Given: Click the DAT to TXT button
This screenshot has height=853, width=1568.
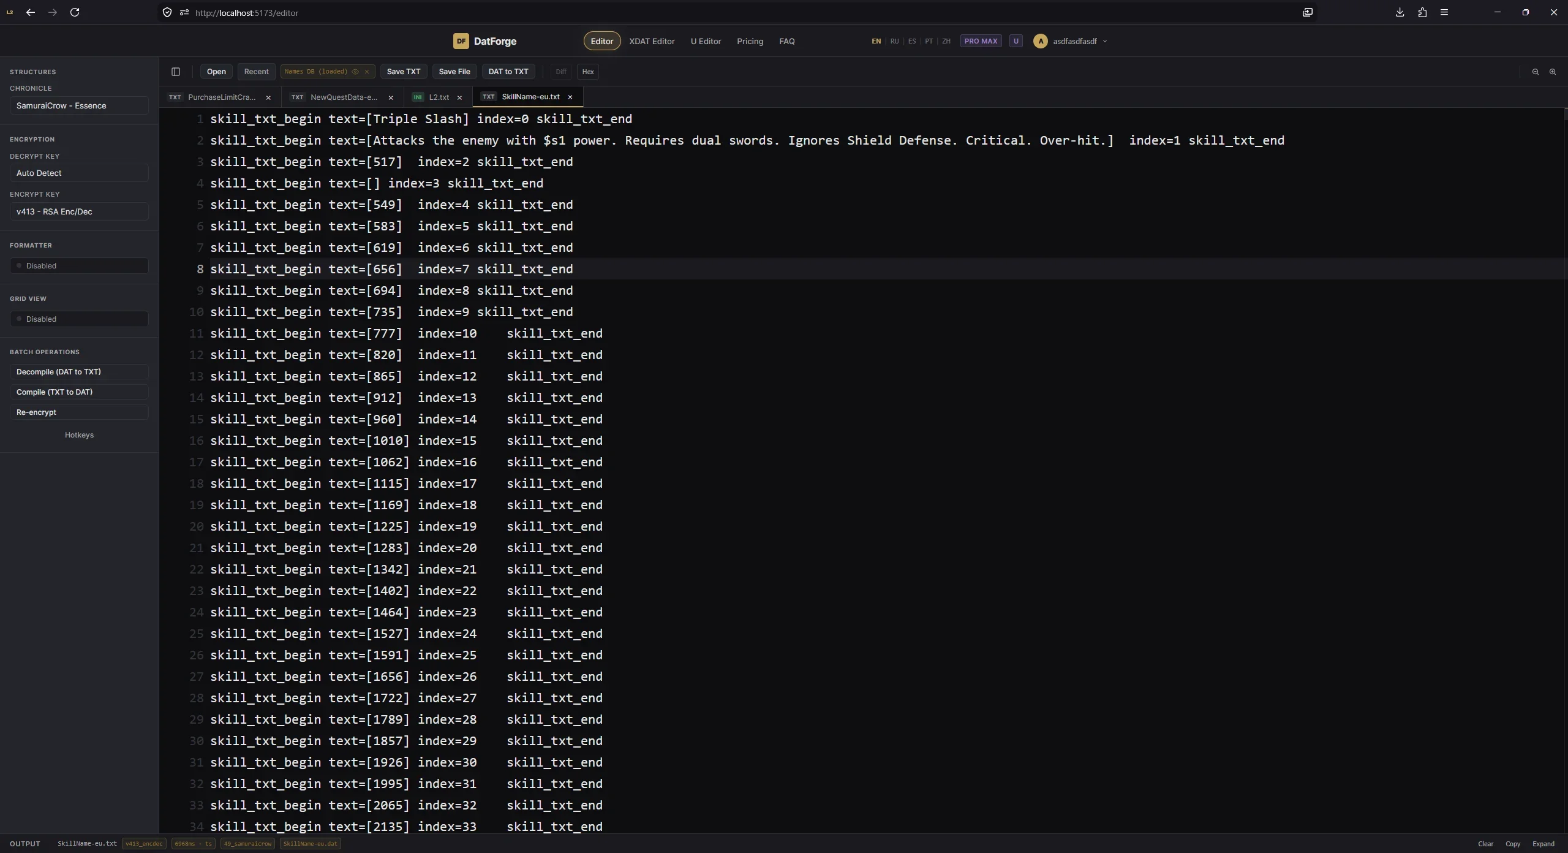Looking at the screenshot, I should (x=508, y=72).
